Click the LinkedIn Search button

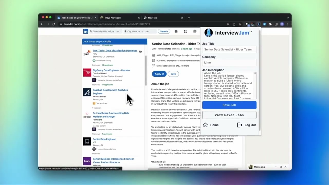click(x=164, y=31)
